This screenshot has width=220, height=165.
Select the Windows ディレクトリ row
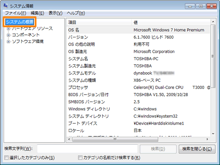(x=139, y=109)
